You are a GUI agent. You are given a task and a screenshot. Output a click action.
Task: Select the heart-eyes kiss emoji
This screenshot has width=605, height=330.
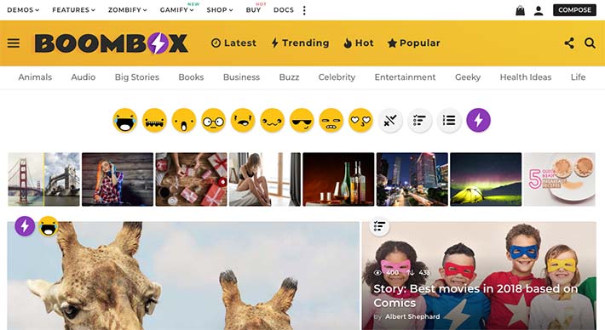(360, 121)
